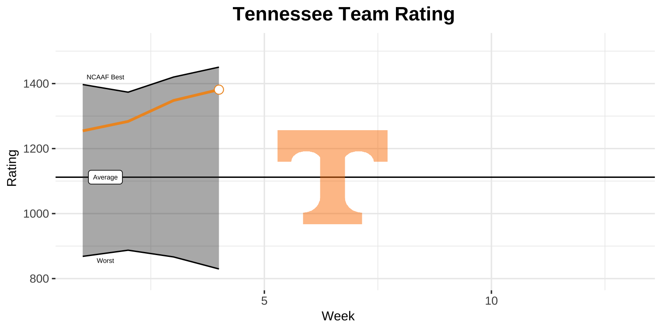Viewport: 662px width, 331px height.
Task: Click the Average label box
Action: (105, 177)
